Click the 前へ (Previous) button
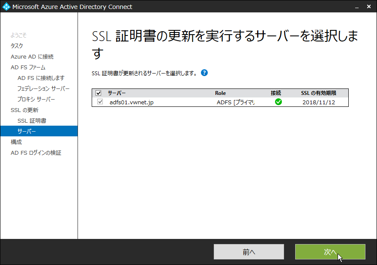The width and height of the screenshot is (377, 265). click(x=248, y=252)
